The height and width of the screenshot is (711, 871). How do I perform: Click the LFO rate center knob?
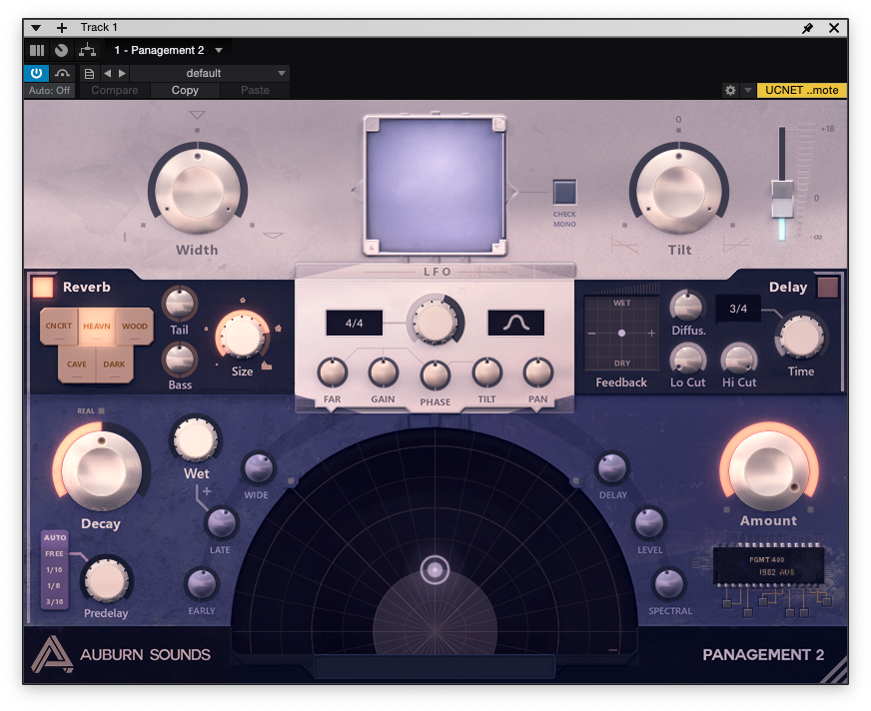point(435,322)
